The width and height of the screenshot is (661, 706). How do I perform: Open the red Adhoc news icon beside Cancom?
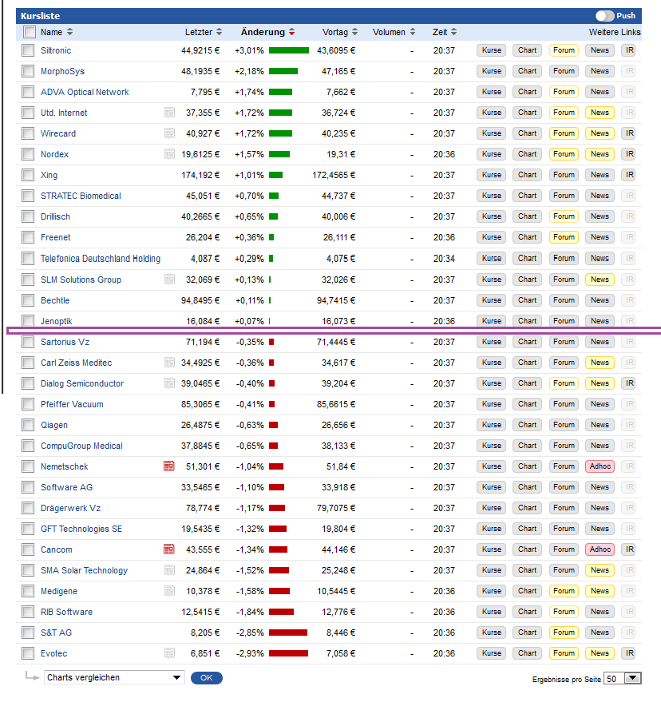(x=168, y=549)
